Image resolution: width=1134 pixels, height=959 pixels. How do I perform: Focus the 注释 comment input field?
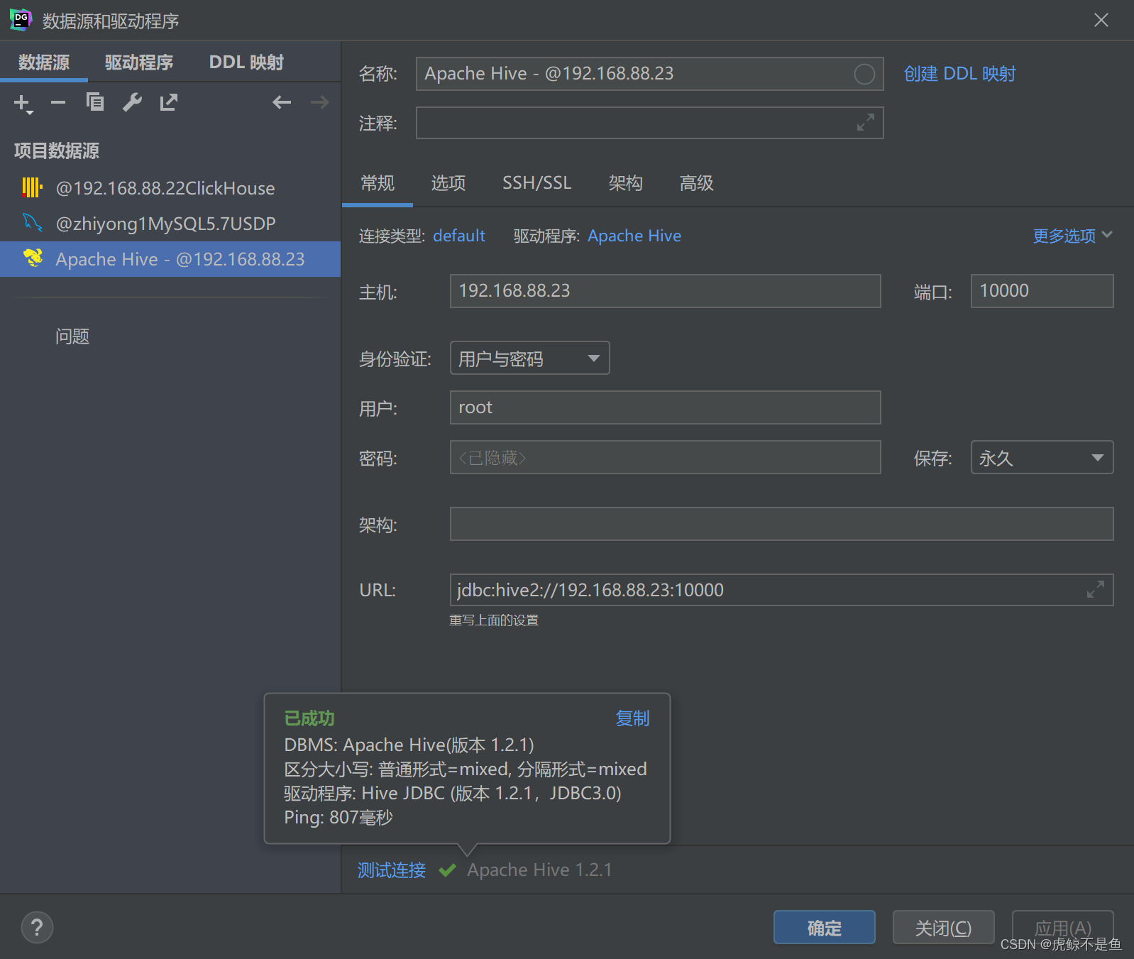(x=649, y=123)
